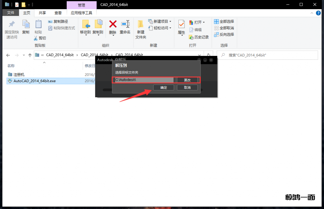Image resolution: width=324 pixels, height=209 pixels.
Task: Click the red 删除 delete icon
Action: point(113,24)
